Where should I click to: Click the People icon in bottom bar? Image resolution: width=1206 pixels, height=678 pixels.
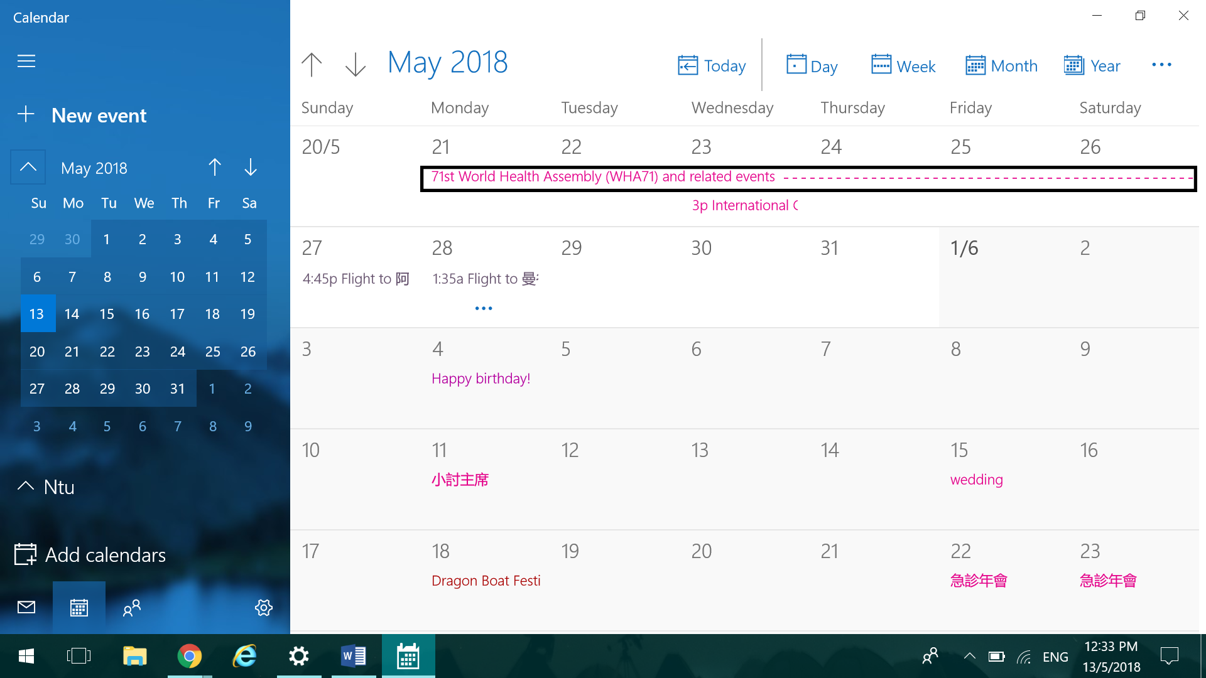coord(131,608)
